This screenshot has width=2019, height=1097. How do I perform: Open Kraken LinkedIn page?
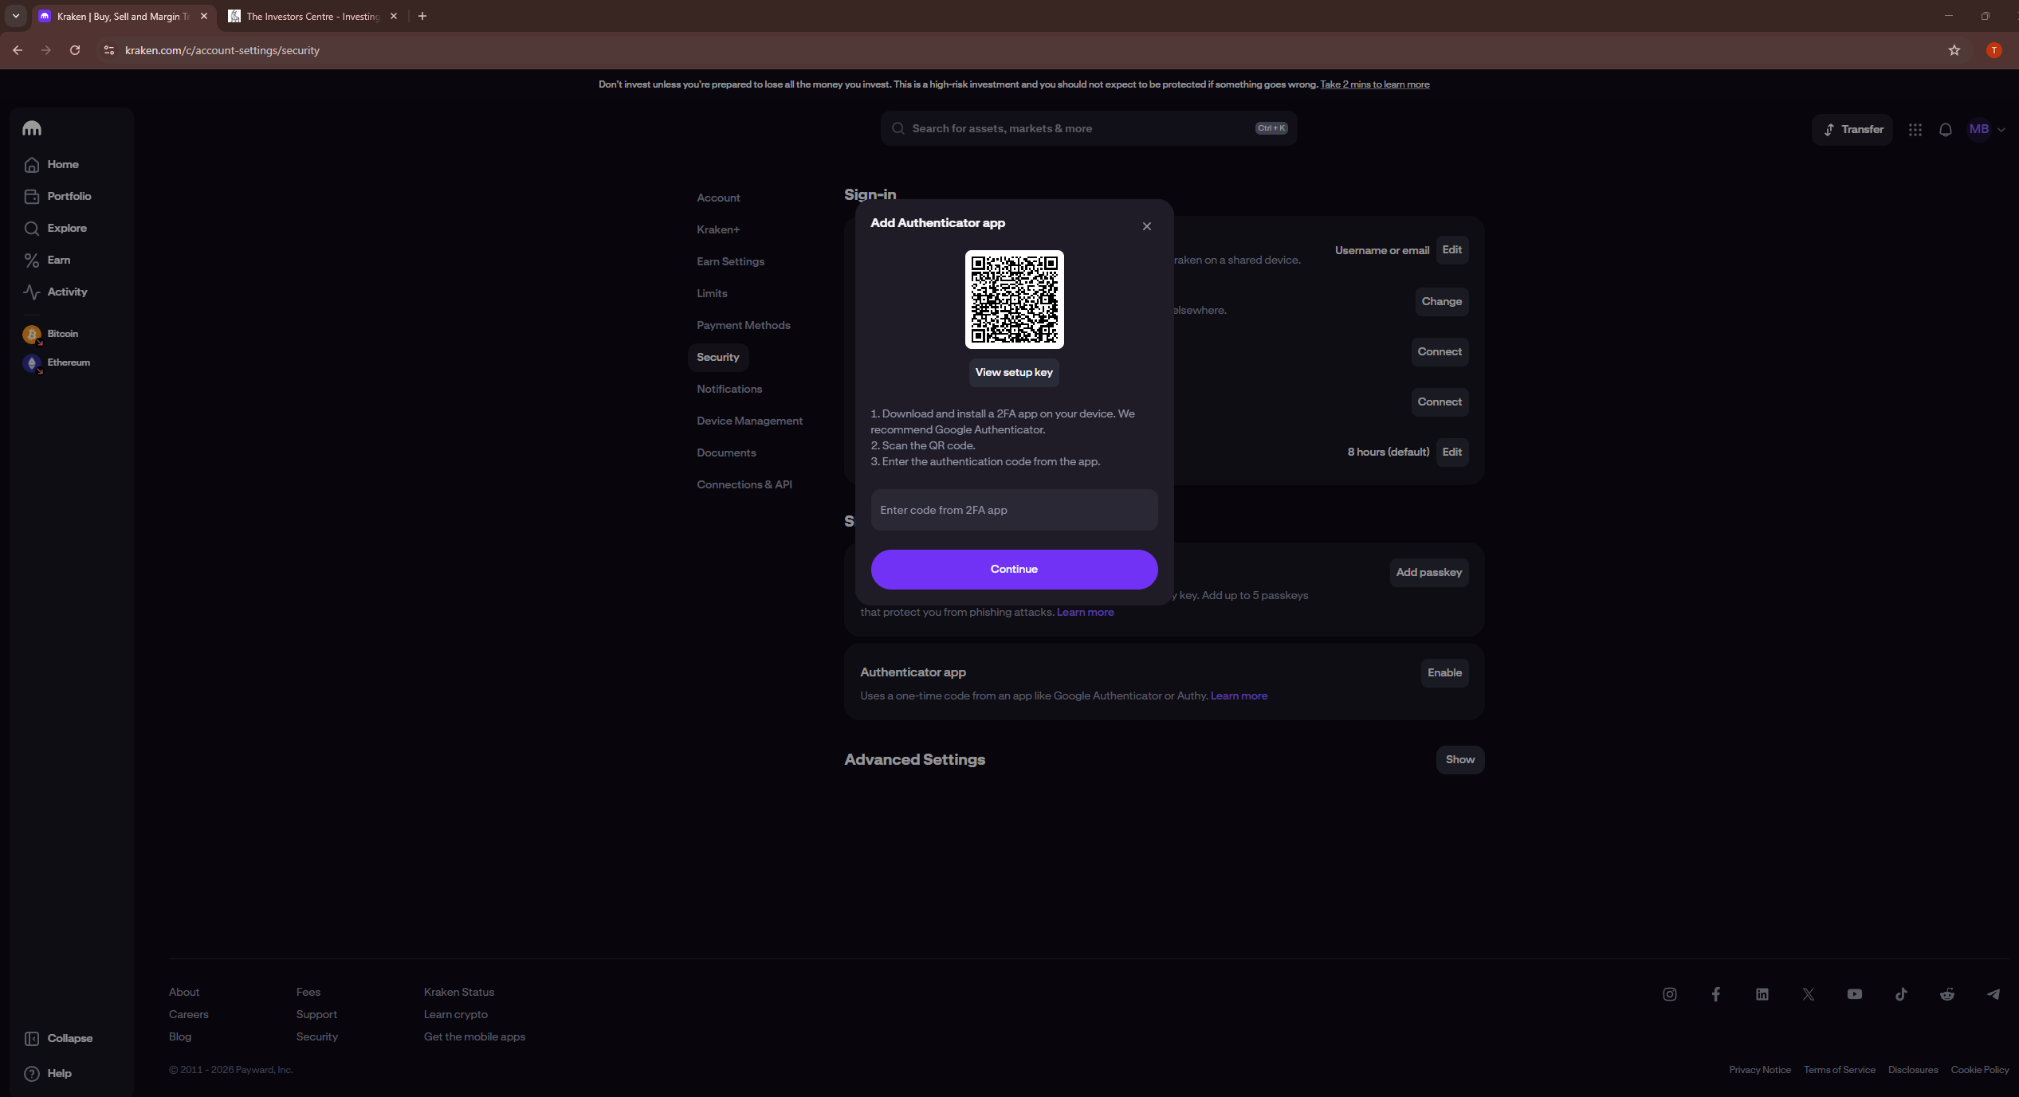[1762, 994]
